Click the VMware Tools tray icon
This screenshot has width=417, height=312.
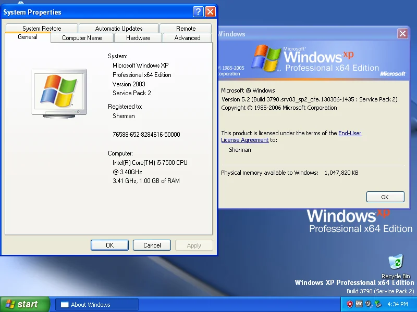click(x=359, y=304)
